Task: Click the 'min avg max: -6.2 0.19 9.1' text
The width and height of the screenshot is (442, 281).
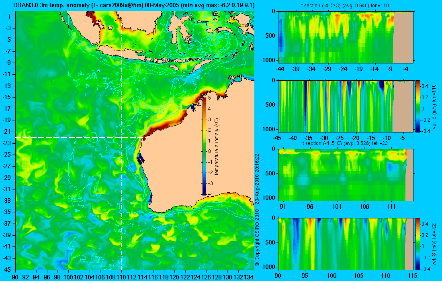Action: click(218, 5)
